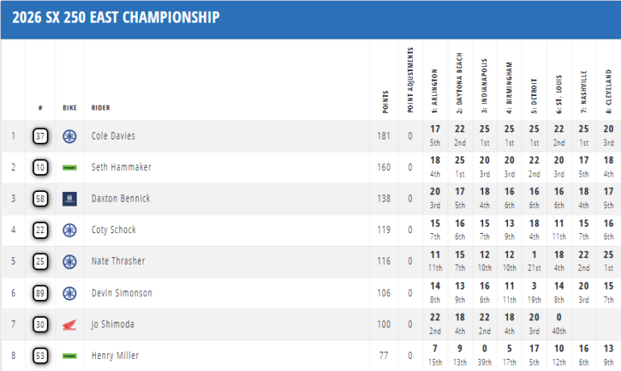Click the number 30 rider badge
This screenshot has width=621, height=371.
(x=40, y=324)
